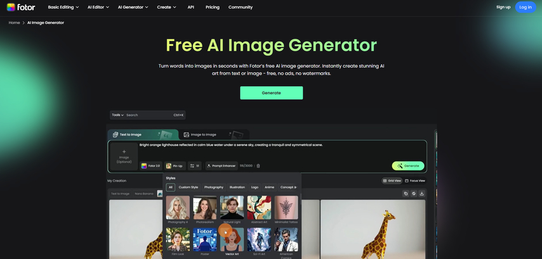Switch to Text to Image tab
The image size is (542, 259).
(x=142, y=134)
